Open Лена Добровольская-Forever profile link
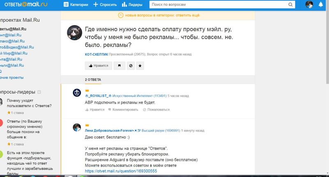Viewport: 329px width, 177px height. pyautogui.click(x=113, y=131)
